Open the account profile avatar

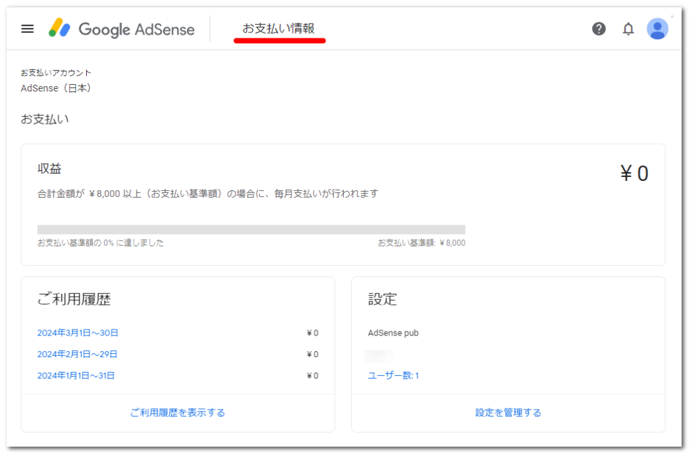(x=657, y=29)
